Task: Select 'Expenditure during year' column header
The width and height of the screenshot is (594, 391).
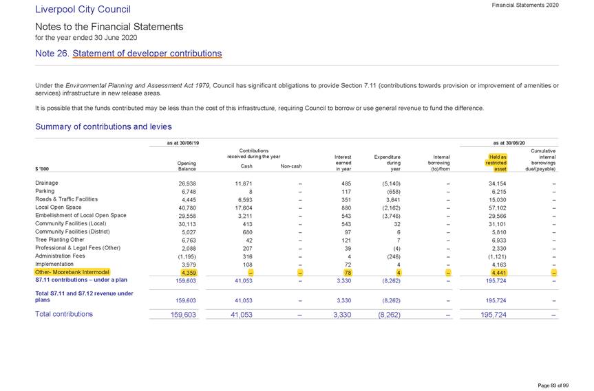Action: [x=387, y=163]
